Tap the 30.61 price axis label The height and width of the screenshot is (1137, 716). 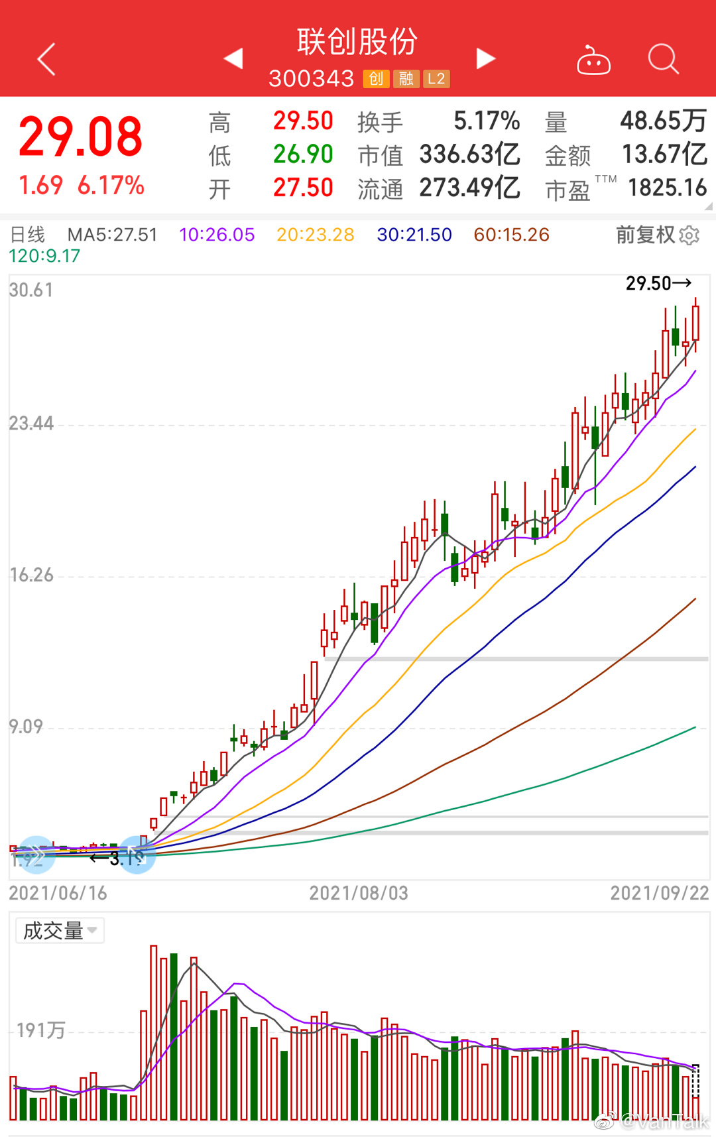pos(30,290)
